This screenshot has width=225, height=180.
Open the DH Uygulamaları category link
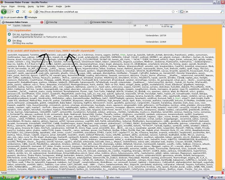pyautogui.click(x=20, y=30)
